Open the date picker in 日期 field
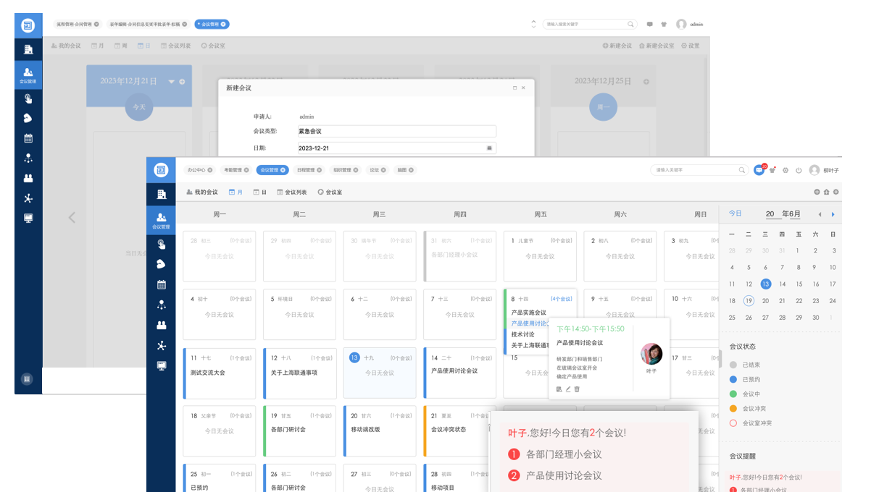The image size is (871, 492). (489, 148)
